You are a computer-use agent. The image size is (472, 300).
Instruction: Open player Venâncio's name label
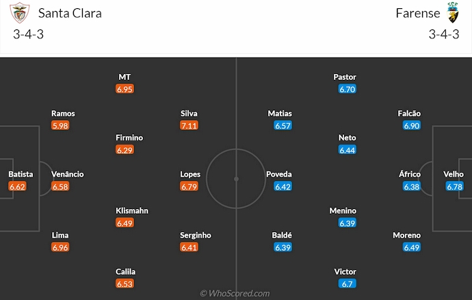click(68, 174)
